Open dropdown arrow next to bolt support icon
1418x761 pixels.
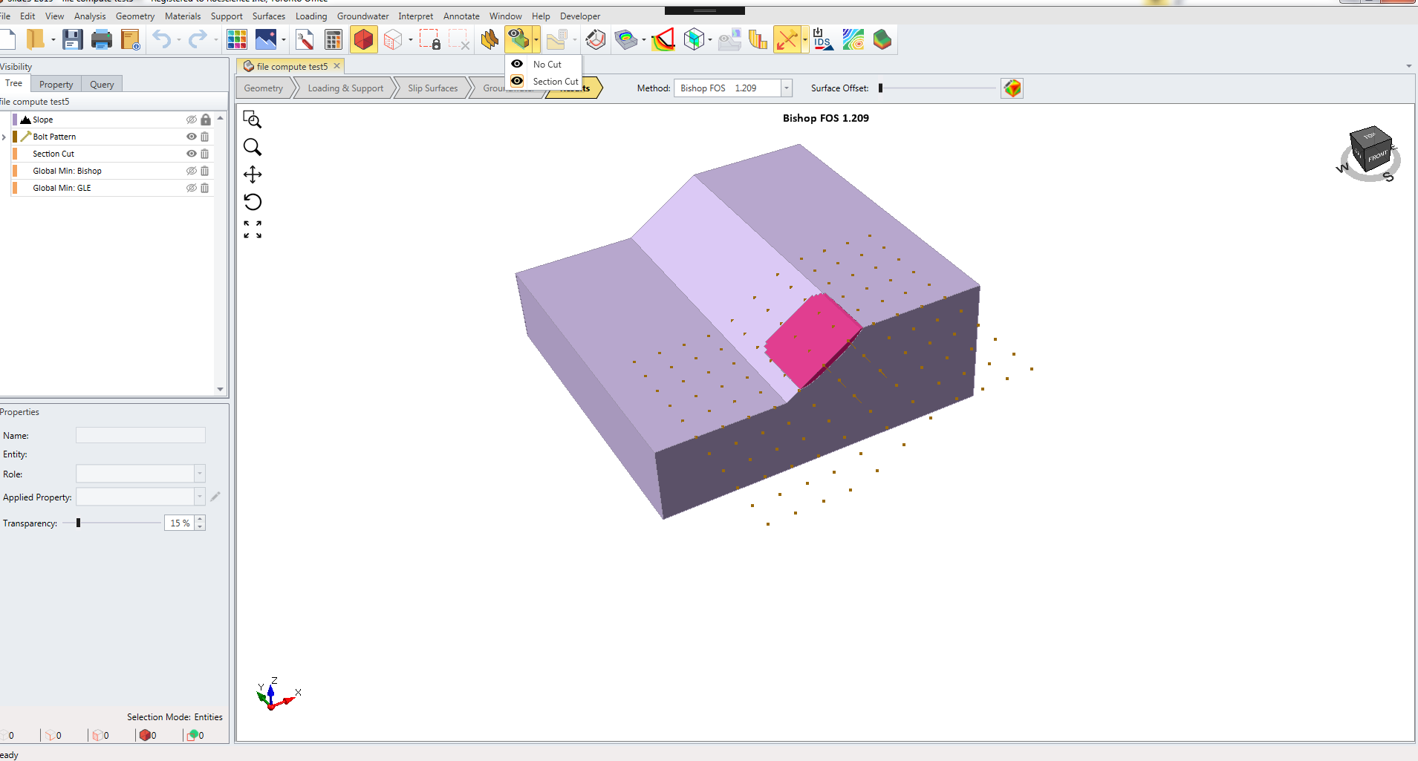click(x=804, y=40)
